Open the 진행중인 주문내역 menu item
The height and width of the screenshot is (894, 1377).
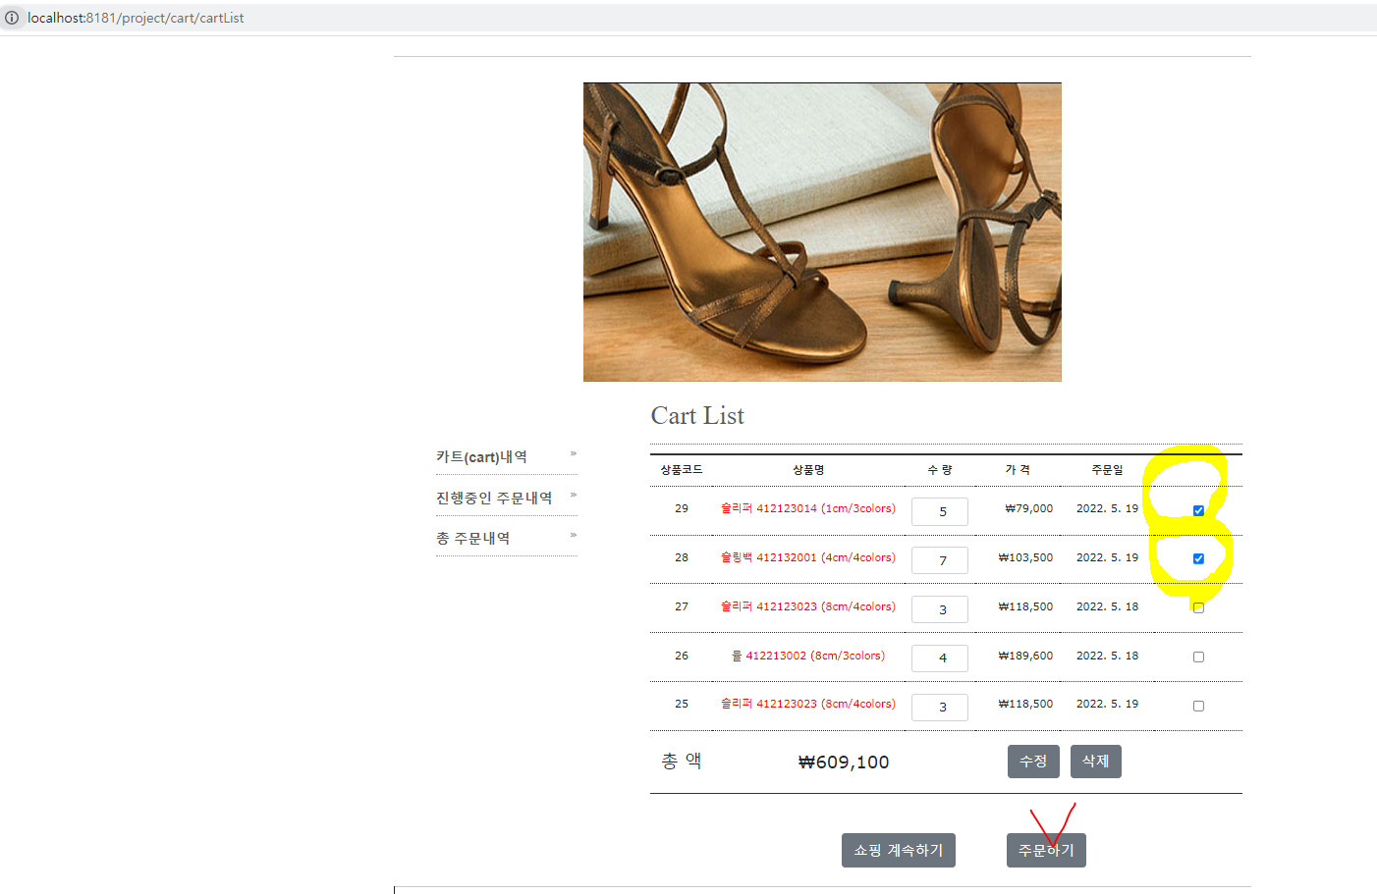pos(494,498)
